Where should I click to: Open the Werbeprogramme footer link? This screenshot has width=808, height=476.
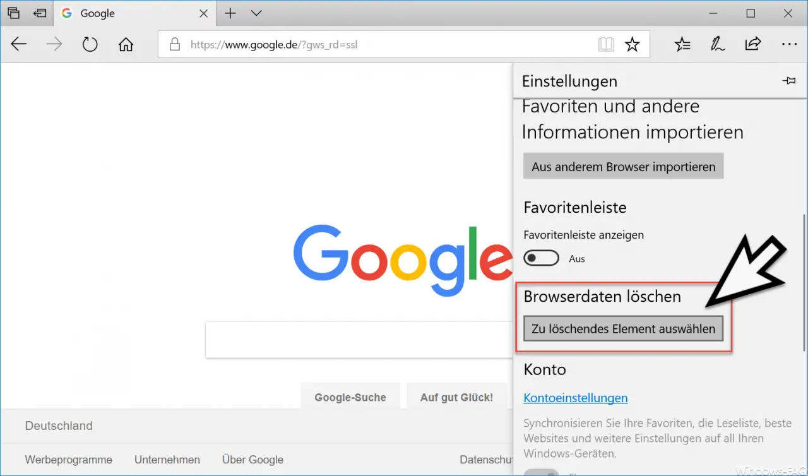click(69, 460)
